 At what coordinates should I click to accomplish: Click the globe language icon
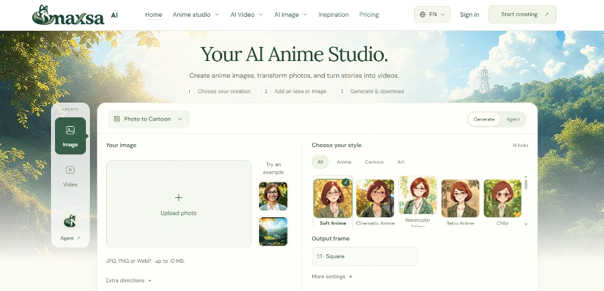point(423,14)
